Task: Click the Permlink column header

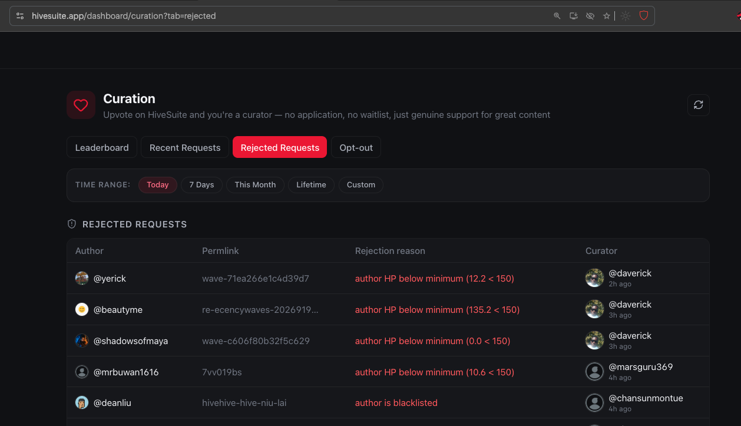Action: pyautogui.click(x=220, y=250)
